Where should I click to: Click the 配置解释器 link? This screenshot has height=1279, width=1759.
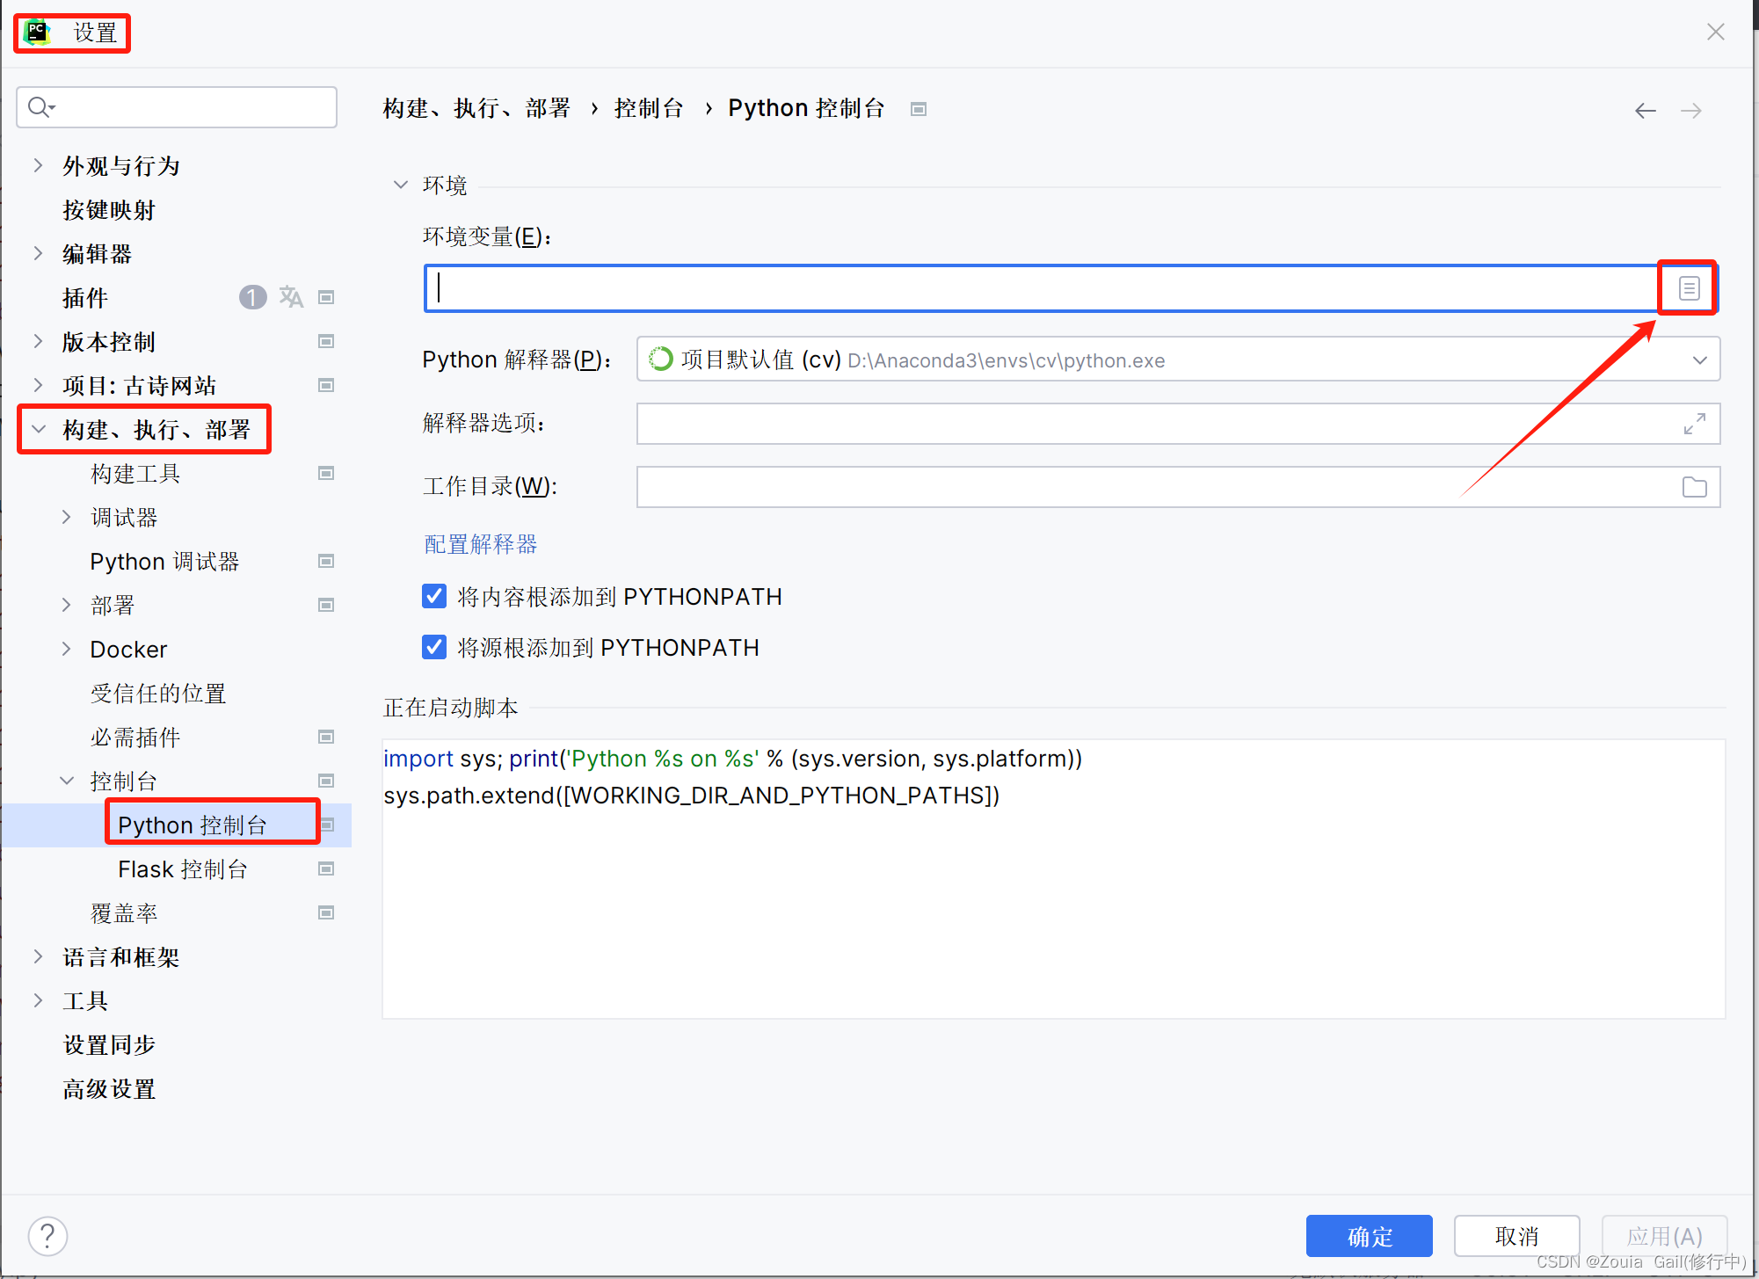tap(480, 544)
